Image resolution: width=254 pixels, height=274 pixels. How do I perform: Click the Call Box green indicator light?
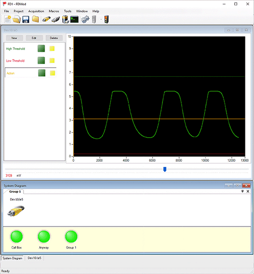[17, 237]
